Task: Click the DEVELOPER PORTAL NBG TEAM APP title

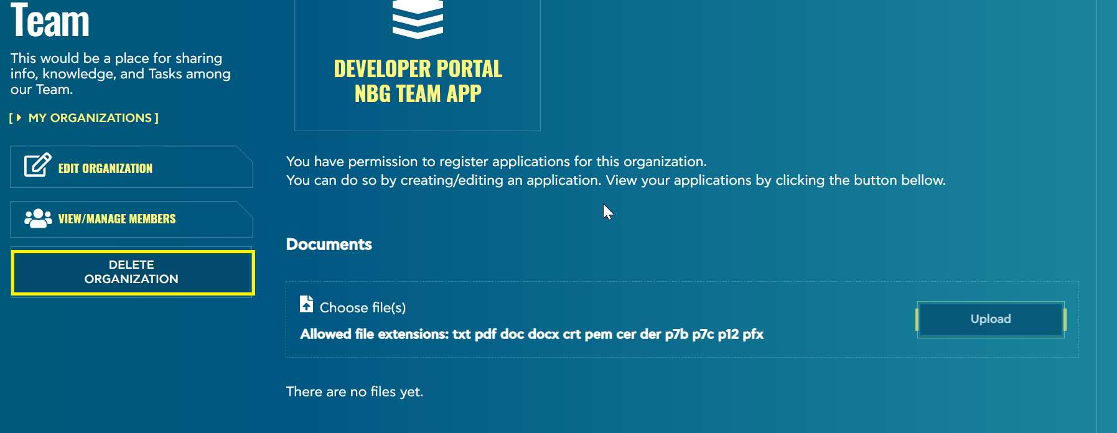Action: pos(418,81)
